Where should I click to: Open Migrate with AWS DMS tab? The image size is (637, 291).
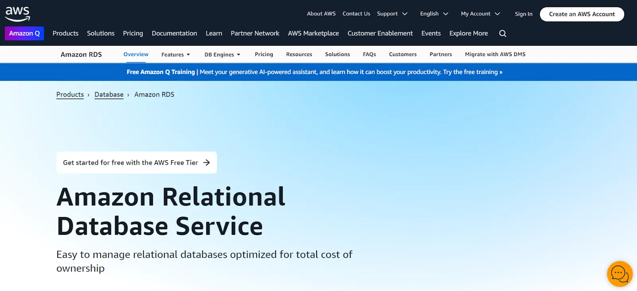495,55
